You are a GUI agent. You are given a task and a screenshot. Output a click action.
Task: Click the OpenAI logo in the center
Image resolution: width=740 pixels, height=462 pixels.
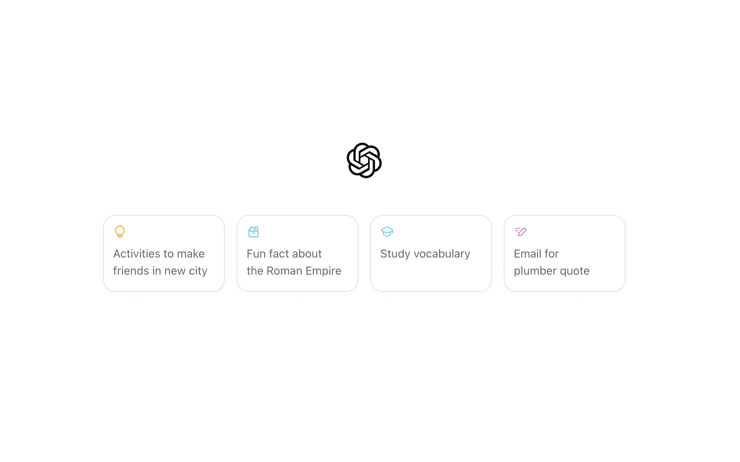pos(364,160)
